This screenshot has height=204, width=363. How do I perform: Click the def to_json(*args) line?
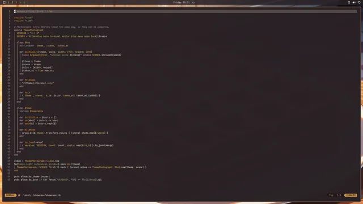click(x=31, y=142)
